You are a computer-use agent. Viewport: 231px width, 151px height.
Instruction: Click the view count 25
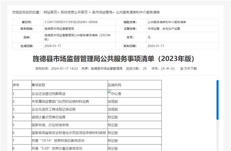[x=145, y=69]
